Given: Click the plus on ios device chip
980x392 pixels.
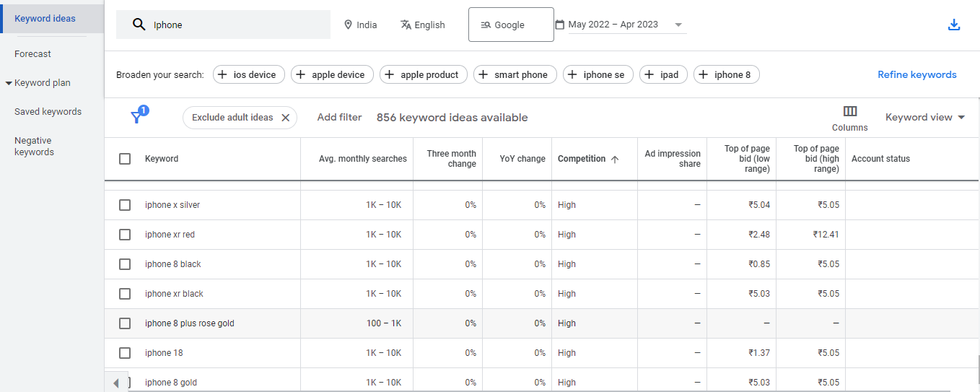Looking at the screenshot, I should pyautogui.click(x=222, y=74).
